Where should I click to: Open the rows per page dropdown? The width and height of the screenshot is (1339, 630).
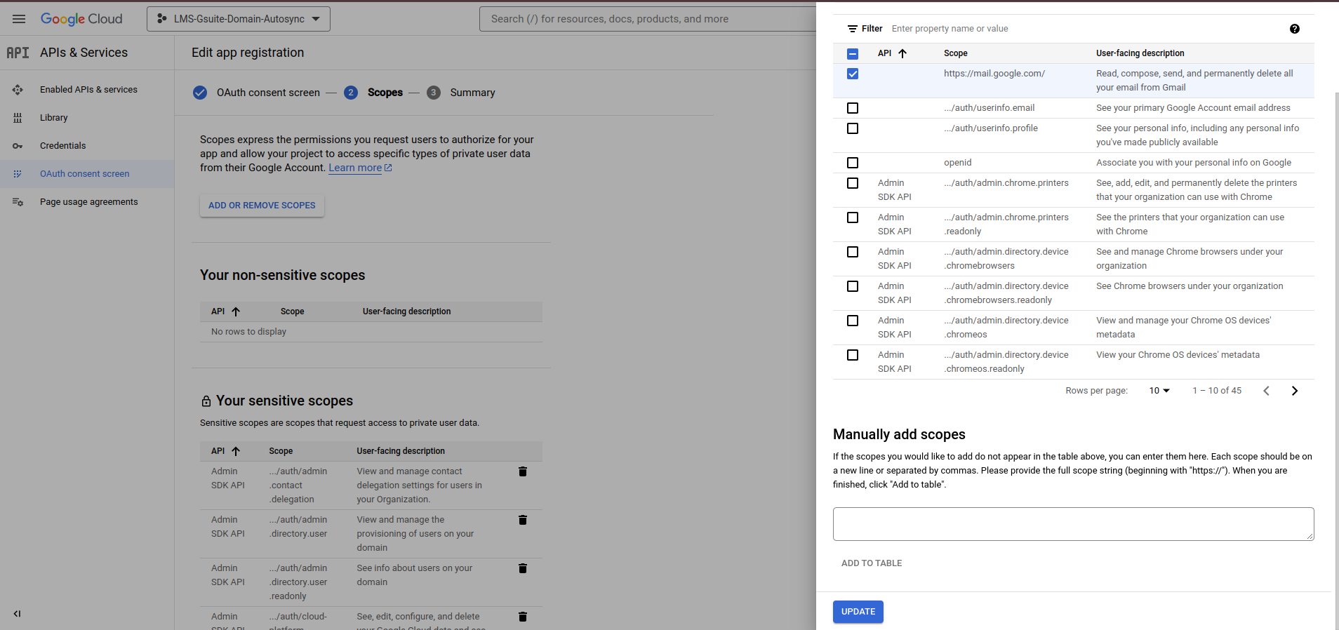click(1159, 391)
